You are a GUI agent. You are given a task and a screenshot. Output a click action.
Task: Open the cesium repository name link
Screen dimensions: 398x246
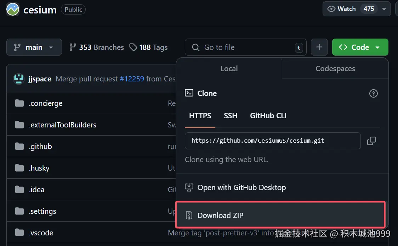point(40,10)
